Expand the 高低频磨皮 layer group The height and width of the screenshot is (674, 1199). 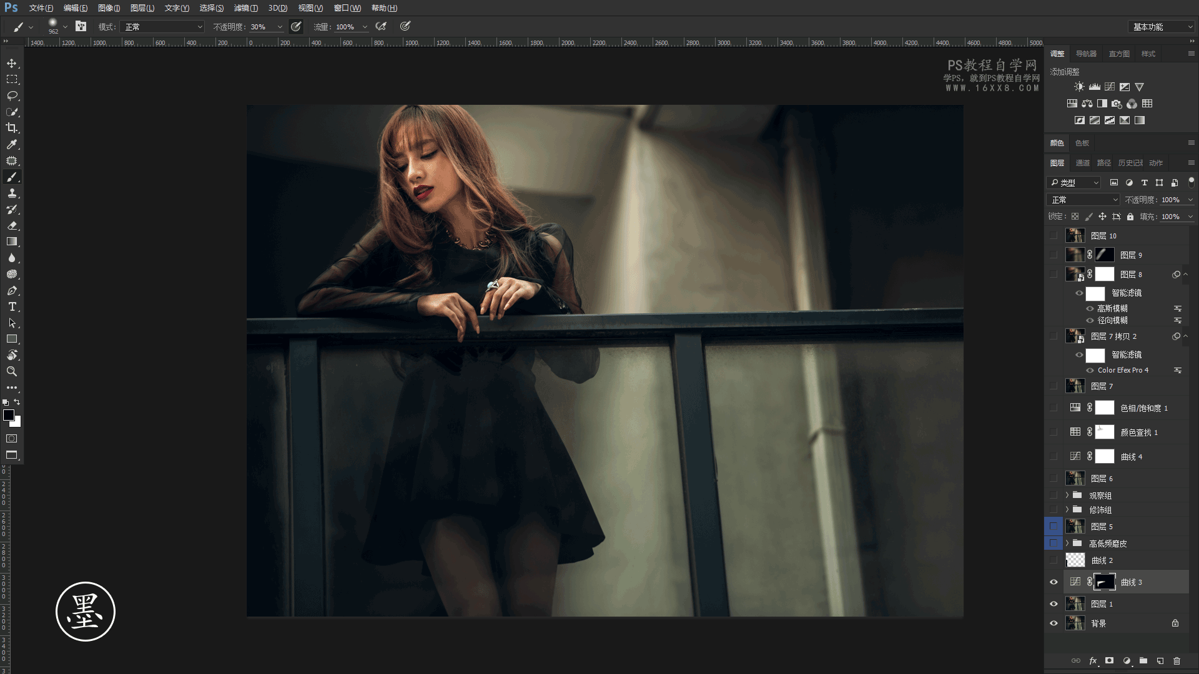click(x=1067, y=544)
